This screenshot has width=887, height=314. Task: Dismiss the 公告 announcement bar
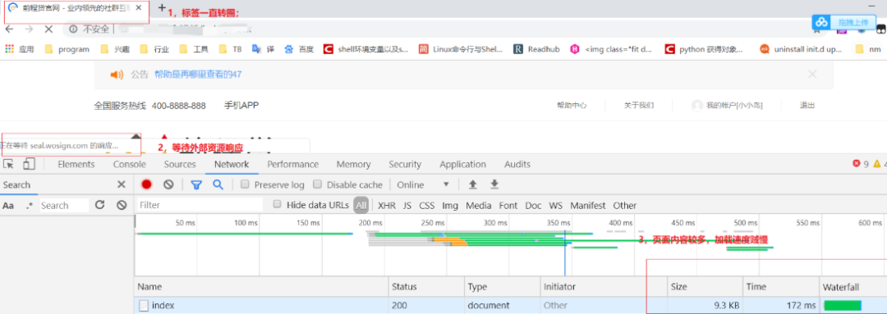click(x=812, y=74)
